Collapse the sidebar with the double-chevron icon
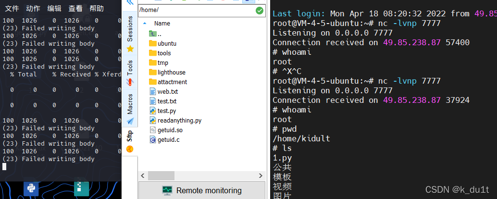This screenshot has height=199, width=497. pos(130,2)
